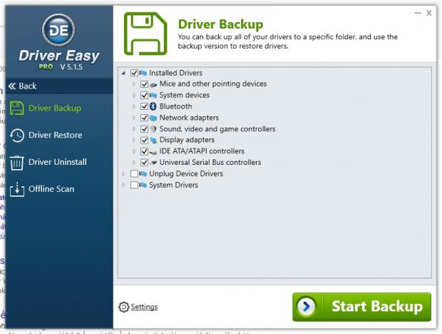The height and width of the screenshot is (334, 442).
Task: Enable the System Drivers checkbox
Action: pyautogui.click(x=134, y=185)
